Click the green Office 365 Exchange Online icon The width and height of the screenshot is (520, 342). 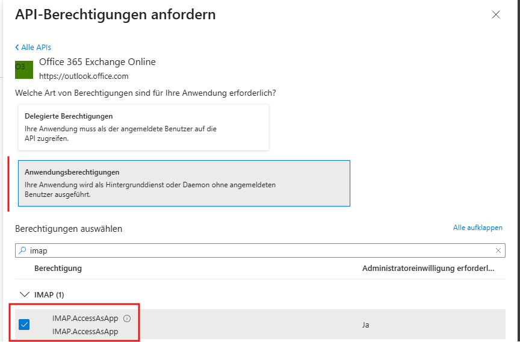(x=24, y=70)
